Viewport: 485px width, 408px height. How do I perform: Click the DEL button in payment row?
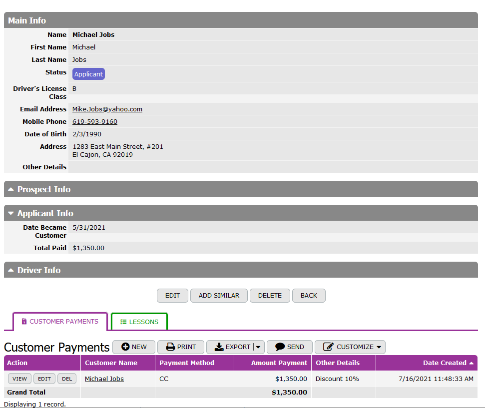pyautogui.click(x=67, y=379)
